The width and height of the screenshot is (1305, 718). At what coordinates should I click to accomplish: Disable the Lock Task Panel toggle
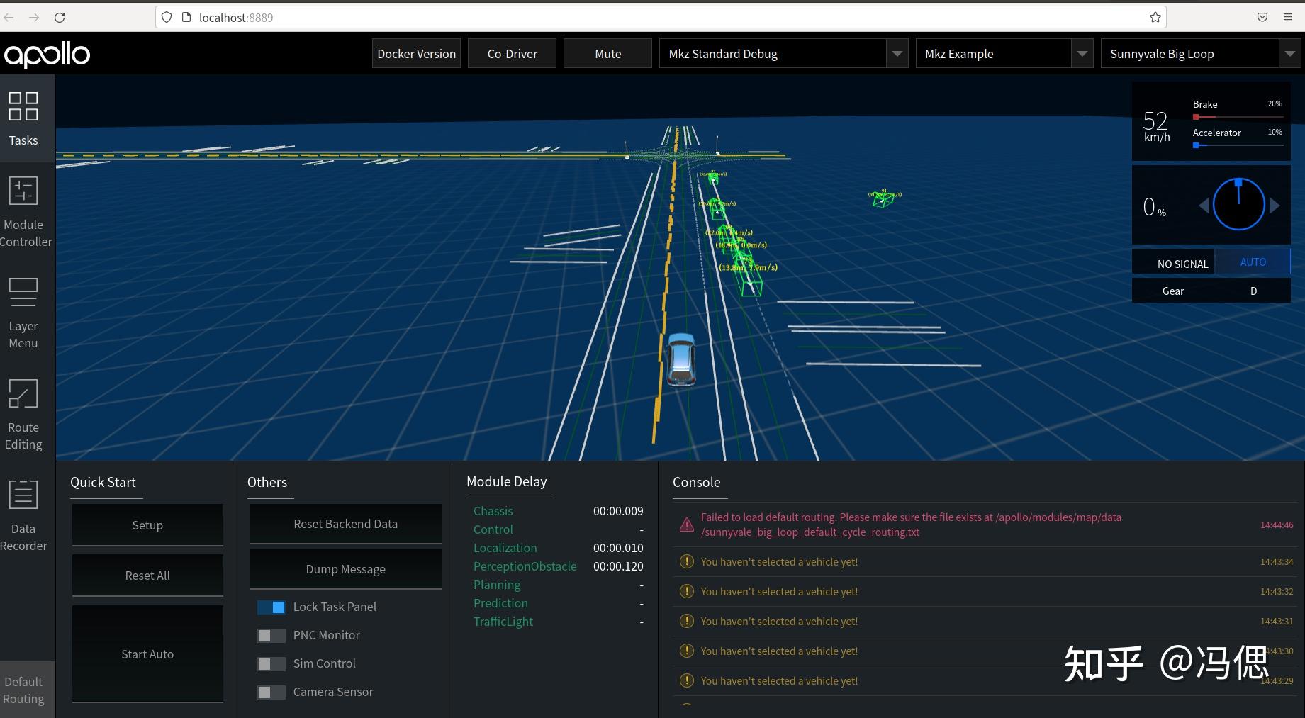[x=271, y=607]
